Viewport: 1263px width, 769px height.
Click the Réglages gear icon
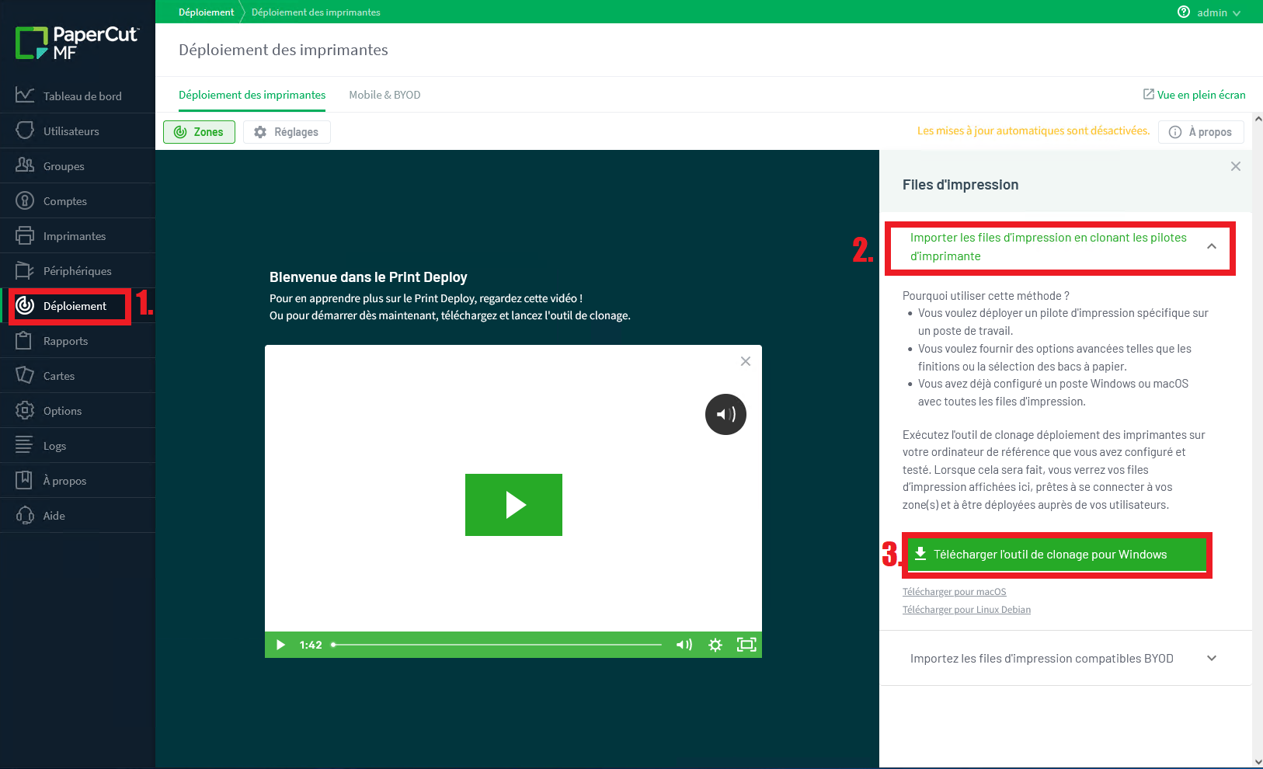click(x=259, y=132)
